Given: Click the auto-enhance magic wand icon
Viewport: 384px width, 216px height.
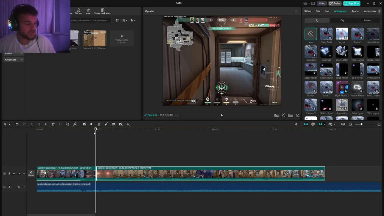Looking at the screenshot, I should (x=106, y=124).
